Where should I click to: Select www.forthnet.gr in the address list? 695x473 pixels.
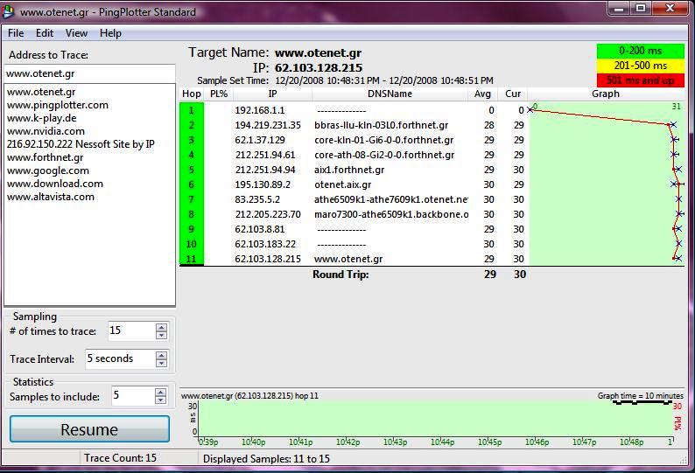[46, 157]
